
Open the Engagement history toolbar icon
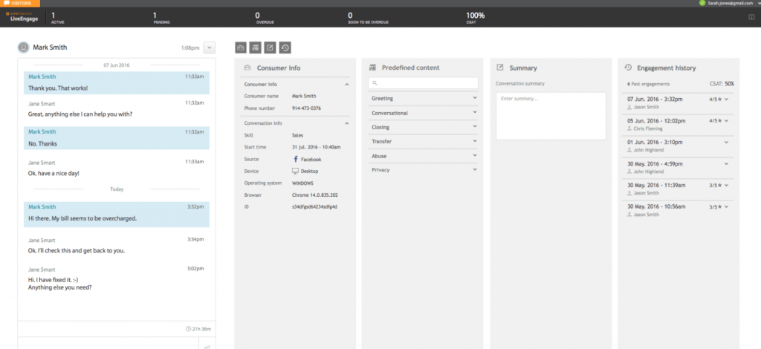tap(285, 48)
